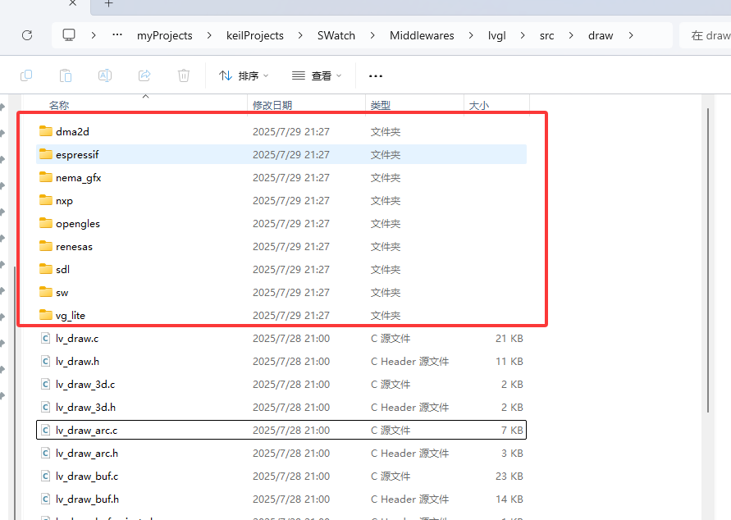Click the This PC monitor icon in breadcrumb

(x=69, y=35)
